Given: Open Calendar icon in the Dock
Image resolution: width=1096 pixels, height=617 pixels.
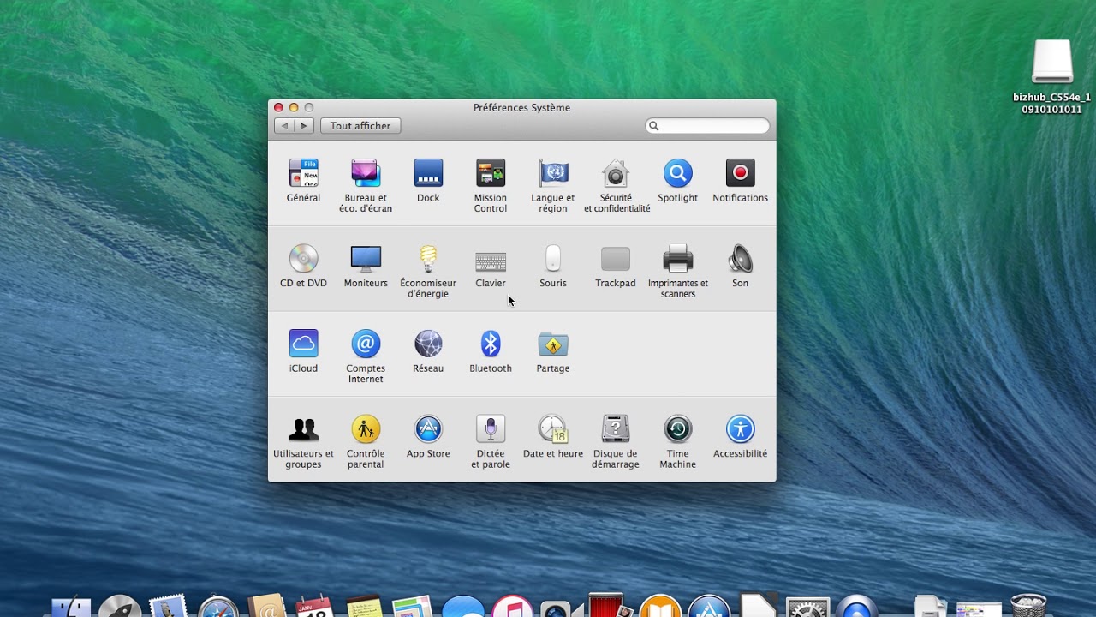Looking at the screenshot, I should point(314,606).
